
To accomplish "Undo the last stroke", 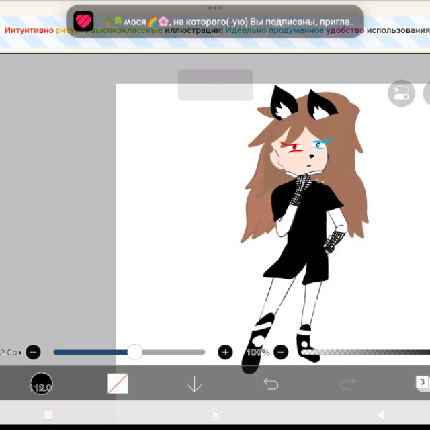I will click(271, 384).
